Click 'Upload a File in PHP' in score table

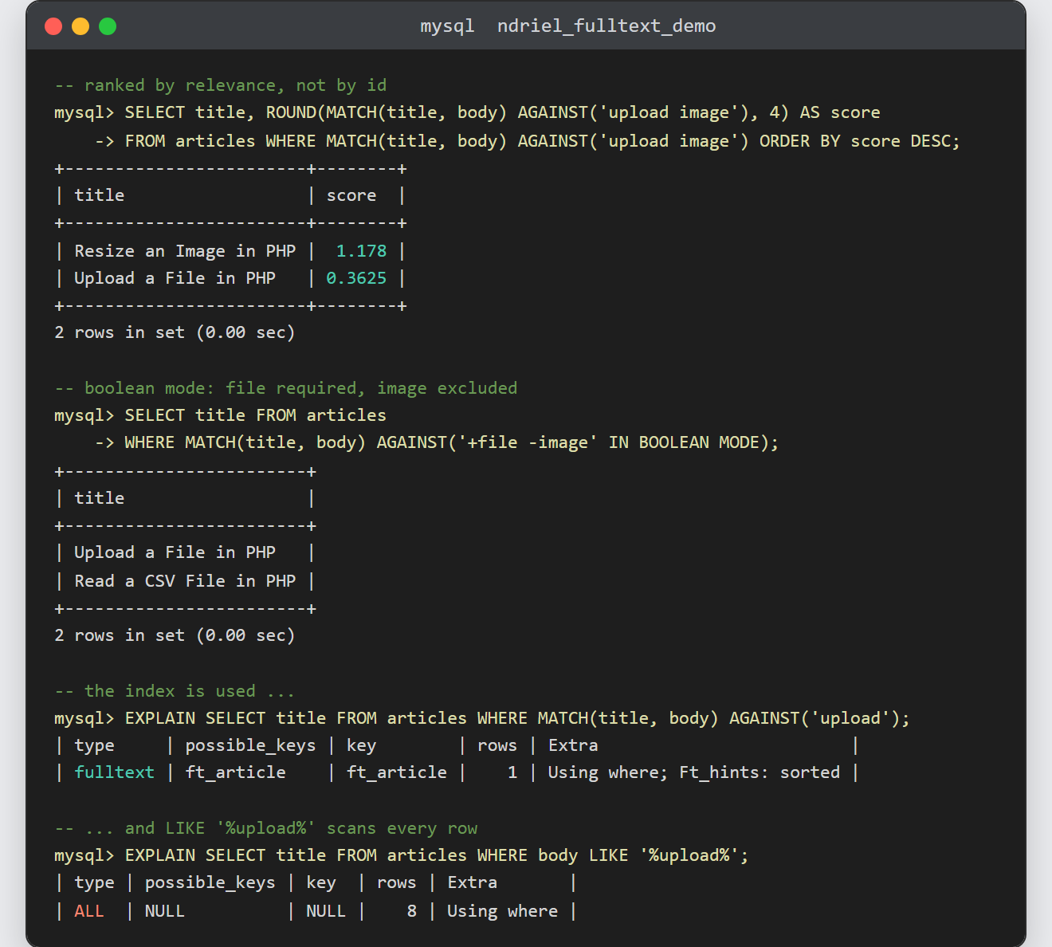pos(175,278)
